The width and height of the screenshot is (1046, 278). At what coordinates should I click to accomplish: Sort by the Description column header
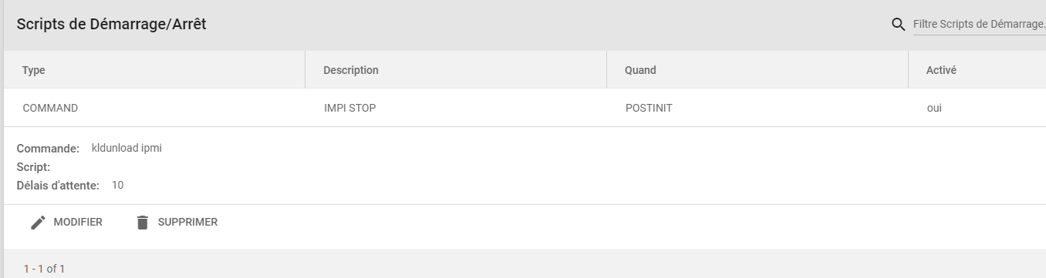point(351,70)
